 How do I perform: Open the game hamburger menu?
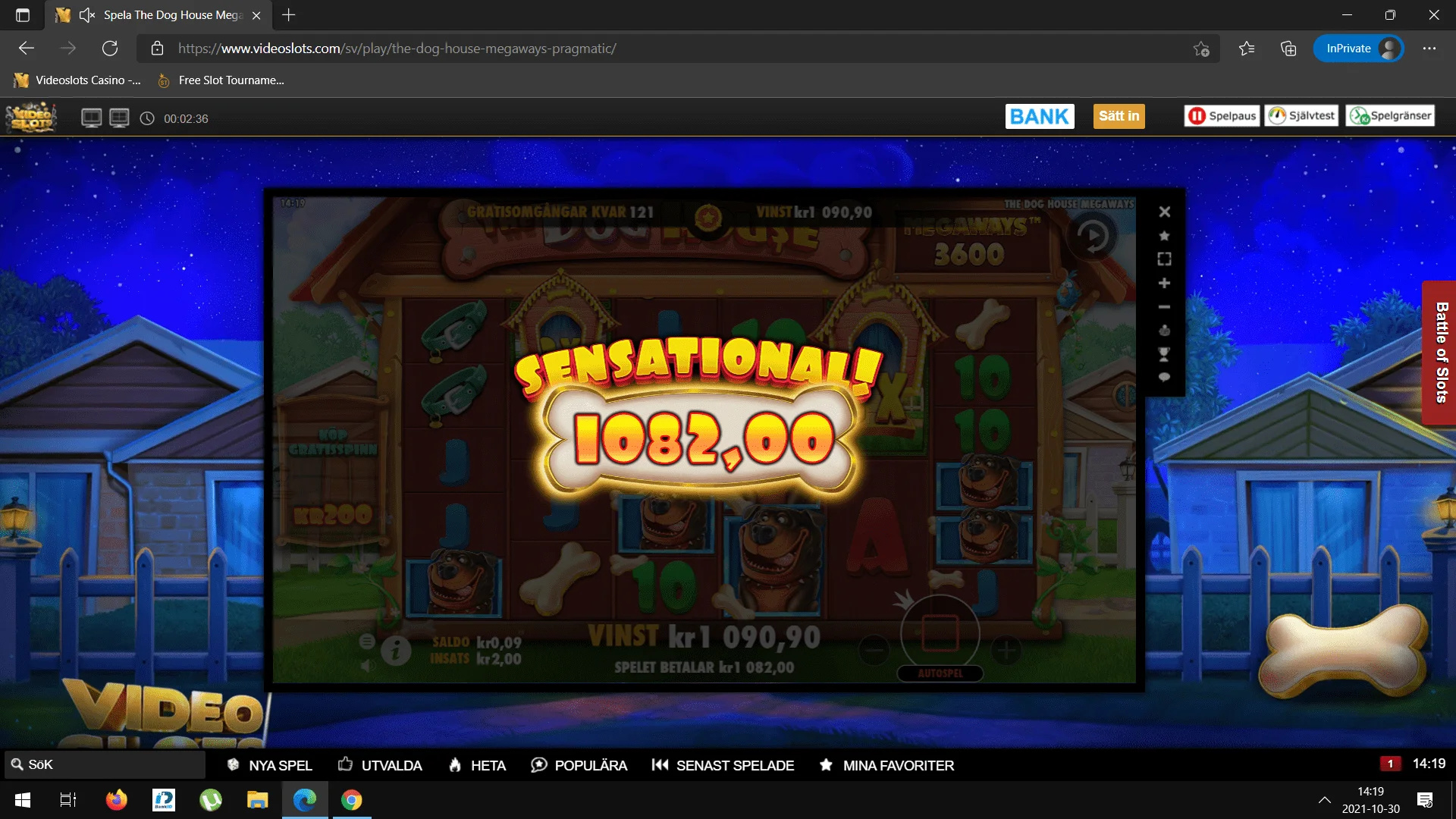[367, 642]
